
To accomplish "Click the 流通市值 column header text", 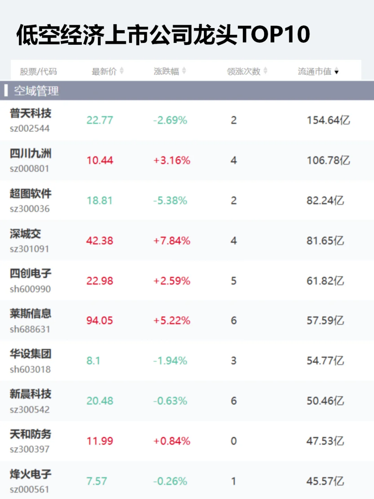I will [314, 71].
